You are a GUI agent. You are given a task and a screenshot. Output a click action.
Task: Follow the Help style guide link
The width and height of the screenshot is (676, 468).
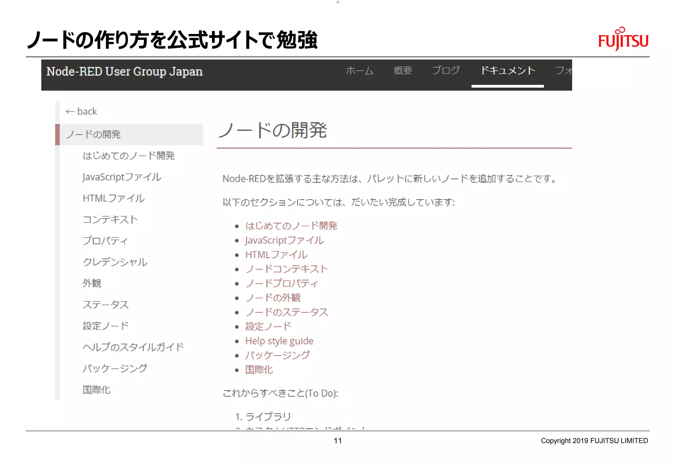279,341
